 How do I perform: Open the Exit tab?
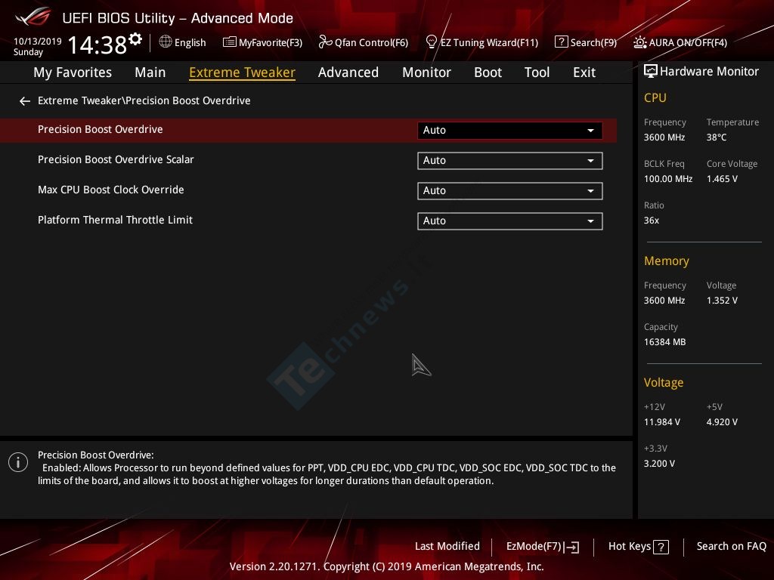click(584, 72)
